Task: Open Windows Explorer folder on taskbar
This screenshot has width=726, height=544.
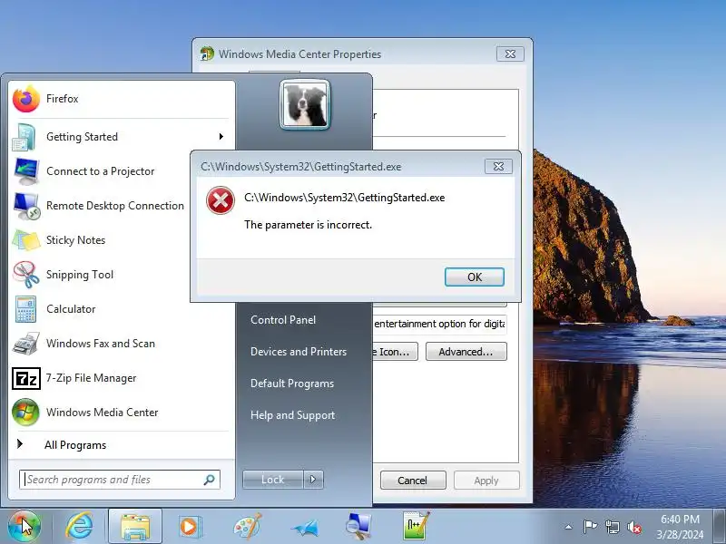Action: point(135,527)
